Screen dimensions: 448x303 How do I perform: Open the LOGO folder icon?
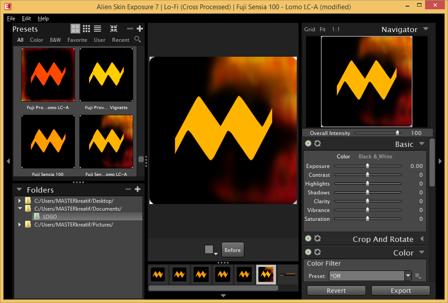(x=37, y=216)
